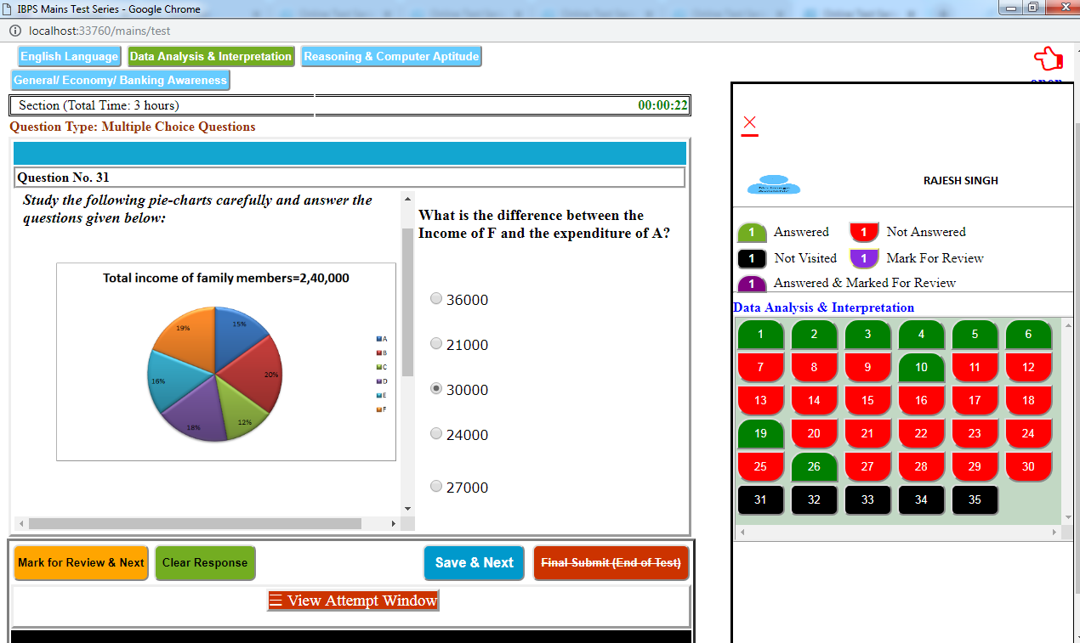Select question 26 from the palette
The height and width of the screenshot is (643, 1080).
click(x=814, y=466)
